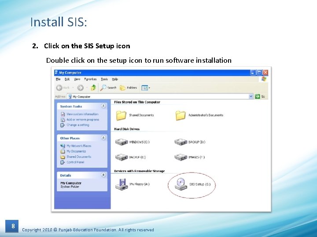Screen dimensions: 317x237
Task: Open the View menu
Action: tap(77, 79)
